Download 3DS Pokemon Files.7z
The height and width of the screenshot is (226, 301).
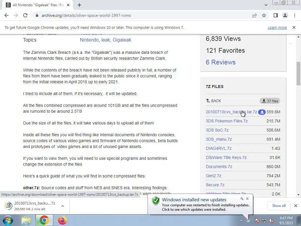[x=227, y=121]
